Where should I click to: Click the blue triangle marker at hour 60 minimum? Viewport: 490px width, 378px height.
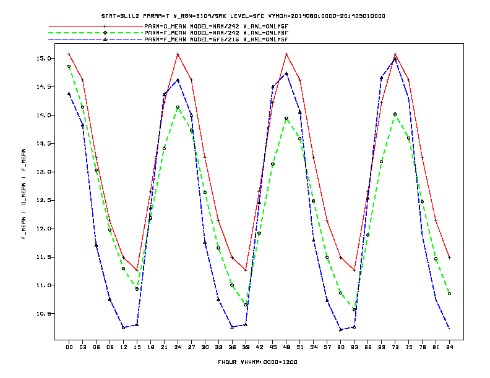(341, 330)
